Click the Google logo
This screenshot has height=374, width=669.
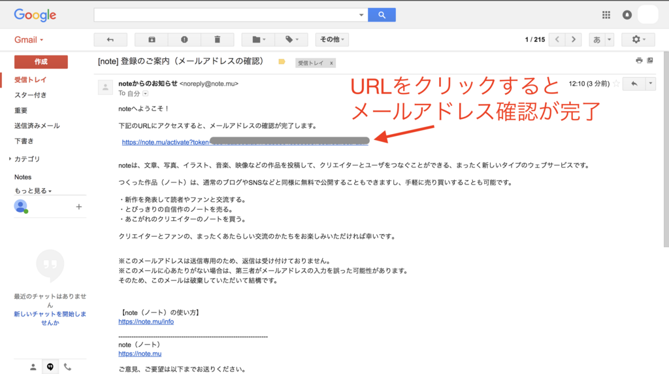point(35,16)
